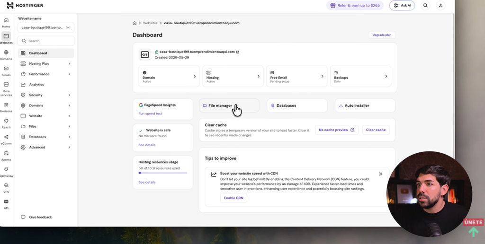The height and width of the screenshot is (244, 485).
Task: Click See details under Hosting resources usage
Action: click(x=147, y=182)
